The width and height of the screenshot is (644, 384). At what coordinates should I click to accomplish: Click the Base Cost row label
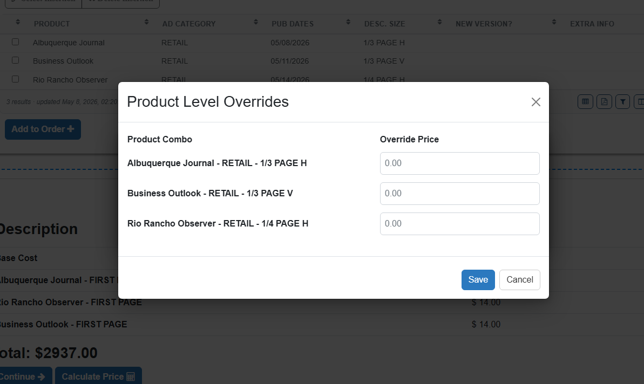click(x=18, y=258)
